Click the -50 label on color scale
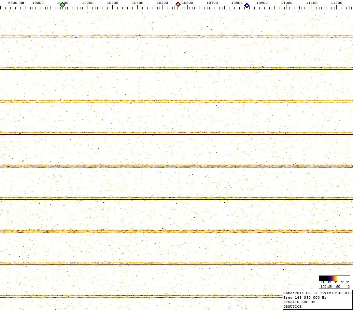This screenshot has width=353, height=310. [x=338, y=287]
